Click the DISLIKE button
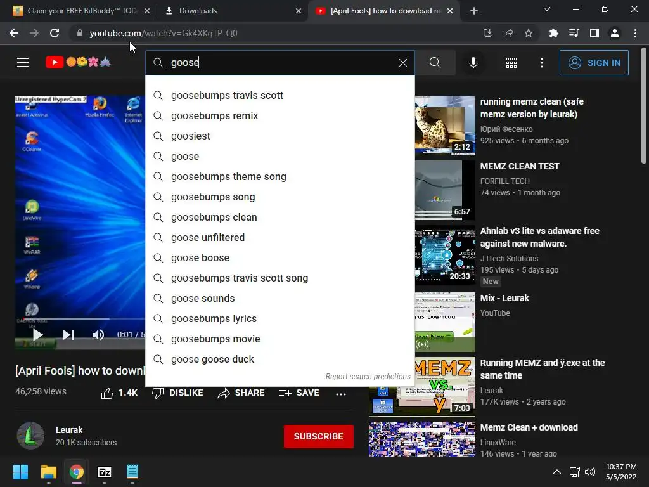This screenshot has width=649, height=487. (x=177, y=393)
